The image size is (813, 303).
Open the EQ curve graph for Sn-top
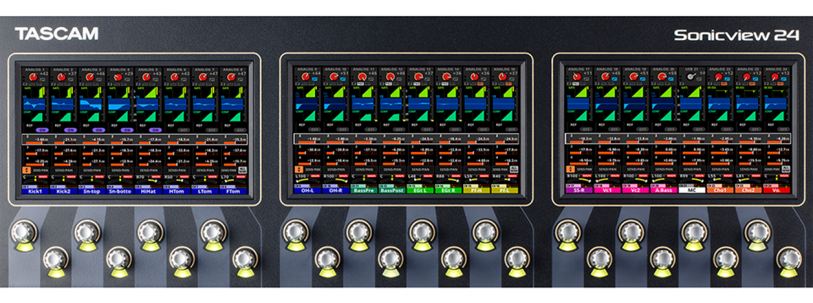click(x=91, y=104)
